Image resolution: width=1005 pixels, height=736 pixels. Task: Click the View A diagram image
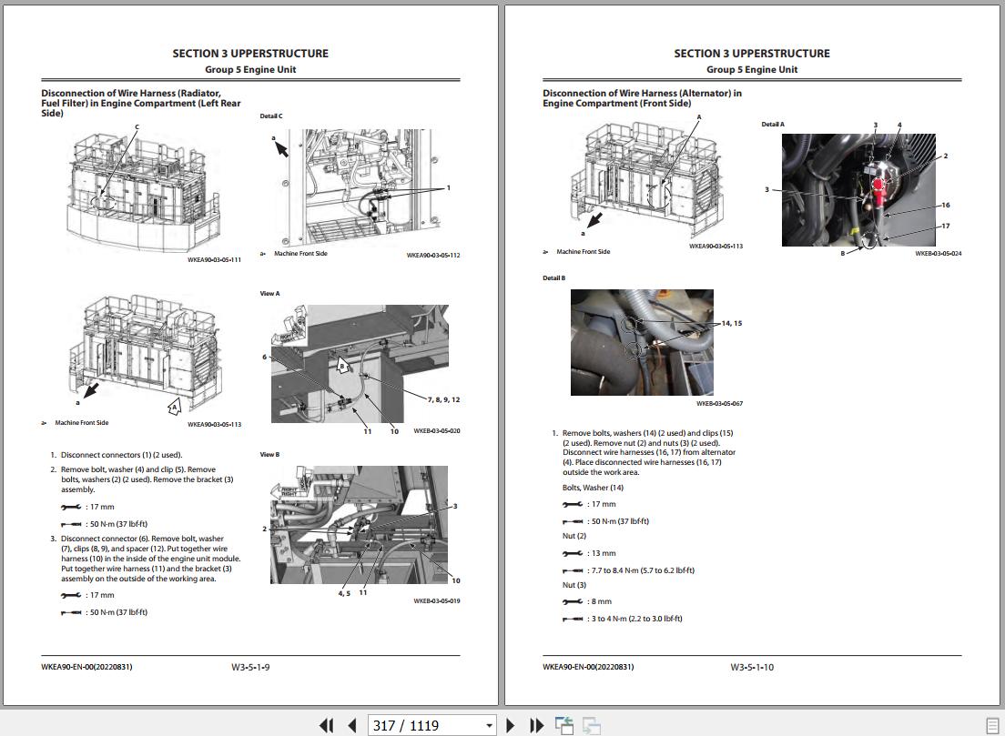pos(360,363)
